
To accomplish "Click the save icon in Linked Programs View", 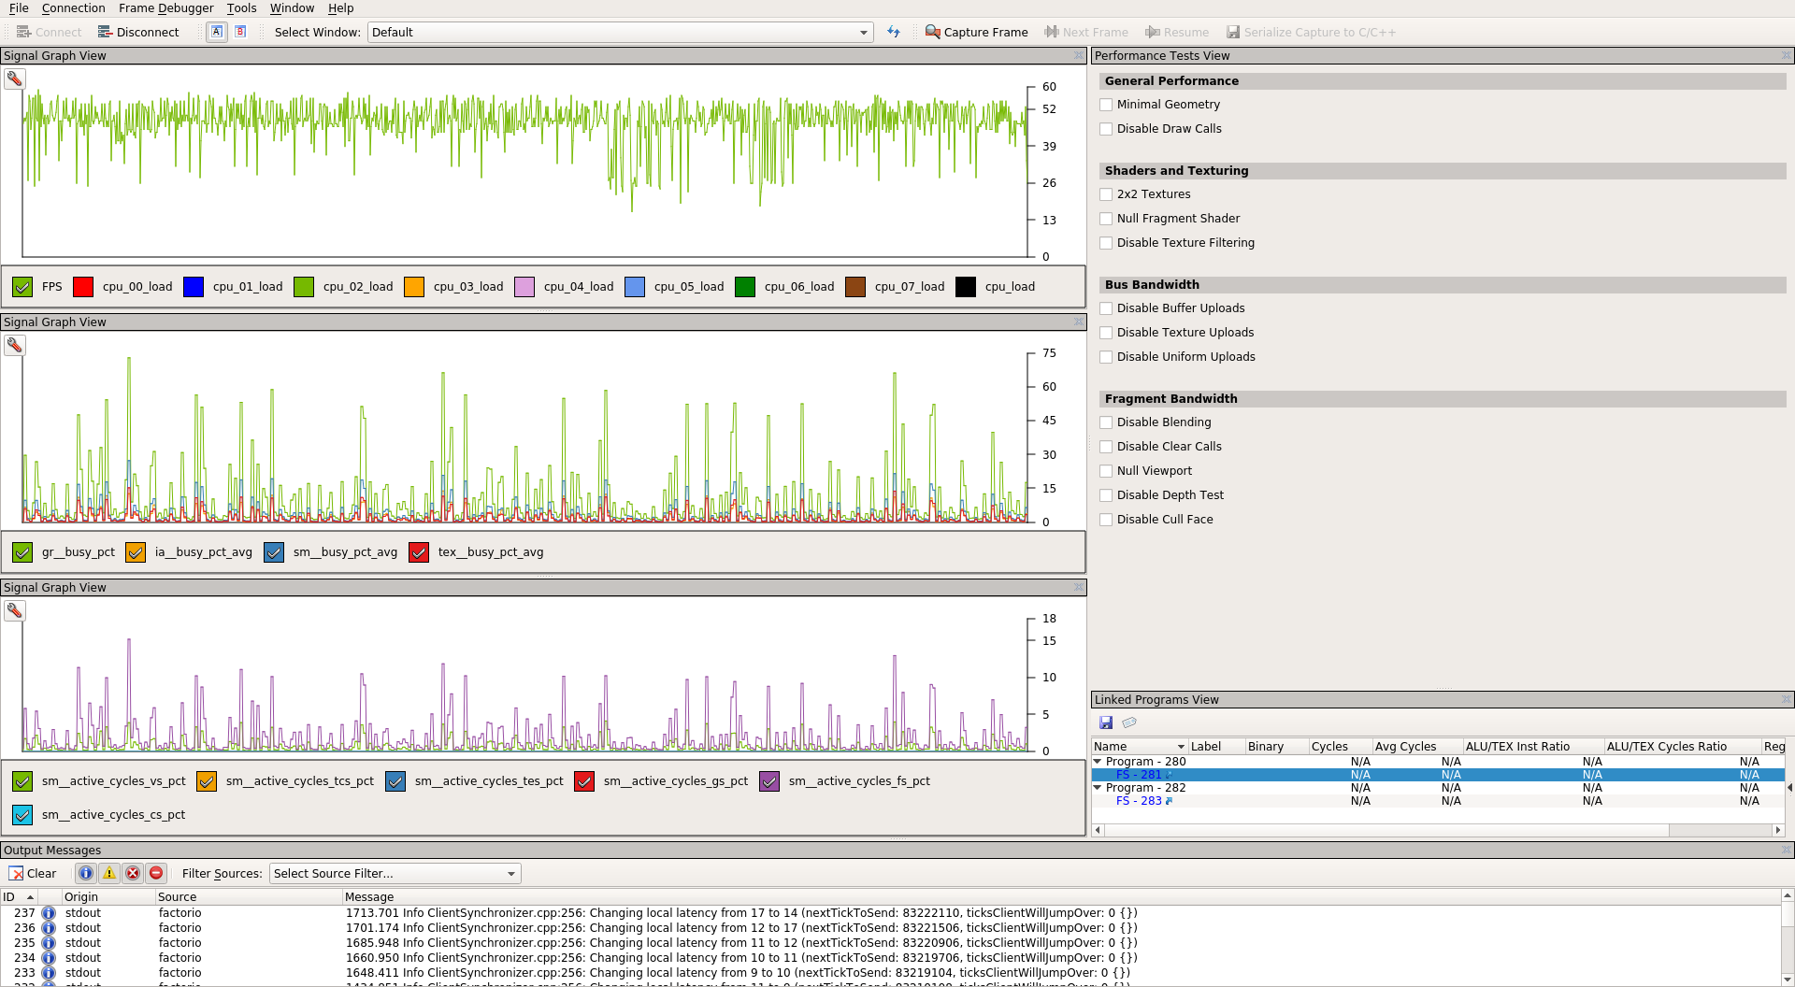I will 1106,722.
